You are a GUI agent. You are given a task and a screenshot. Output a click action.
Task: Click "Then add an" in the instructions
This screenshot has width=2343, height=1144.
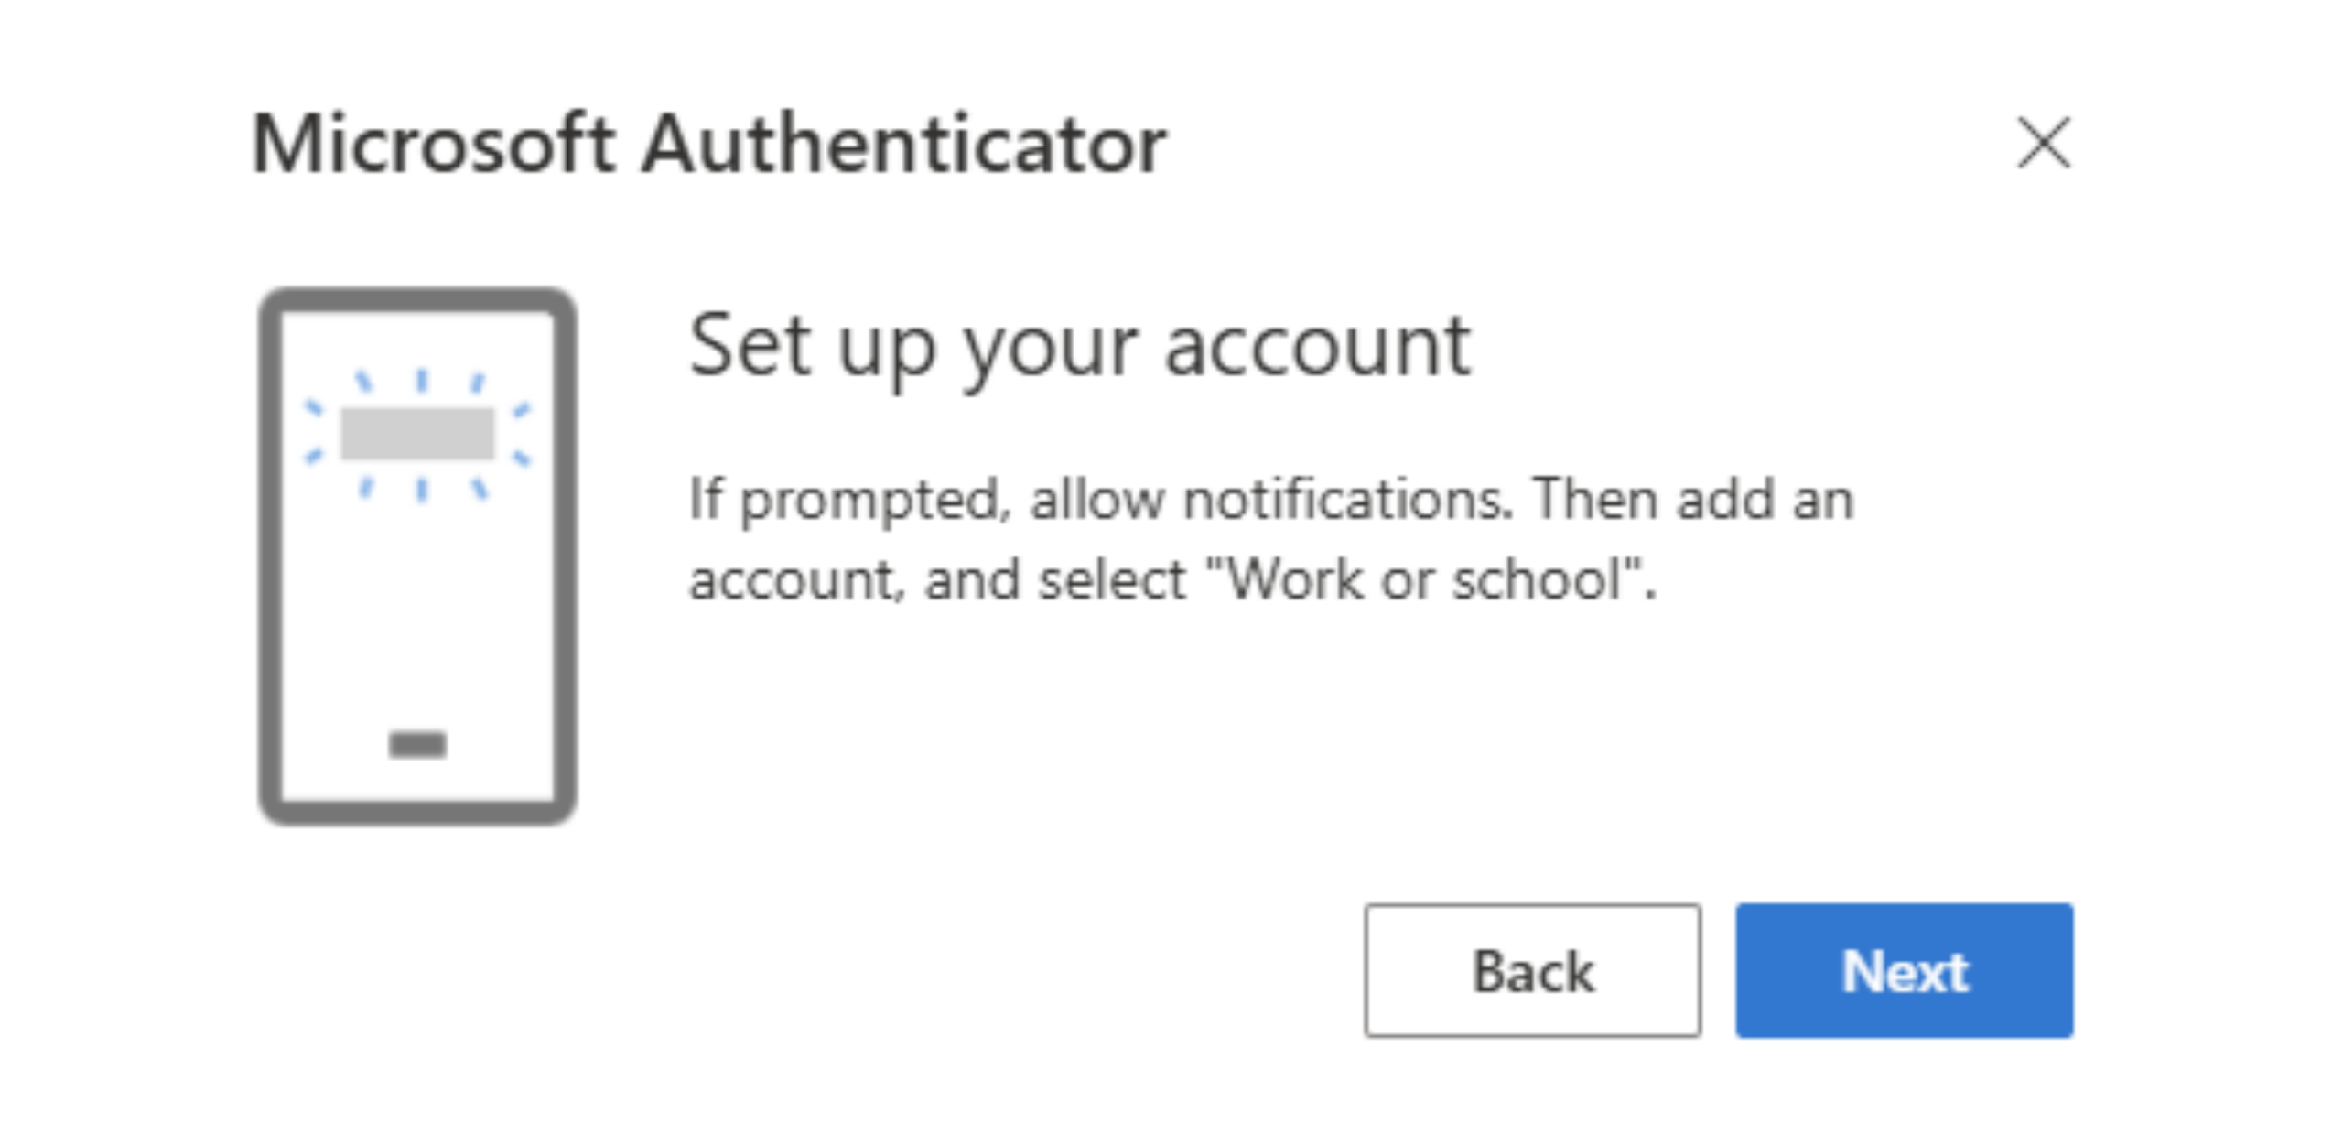click(x=1694, y=500)
